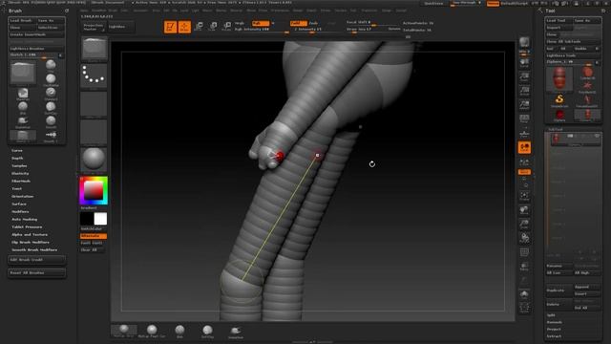Expand the Smooth Brush Modifiers section
Screen dimensions: 611x344
coord(34,249)
